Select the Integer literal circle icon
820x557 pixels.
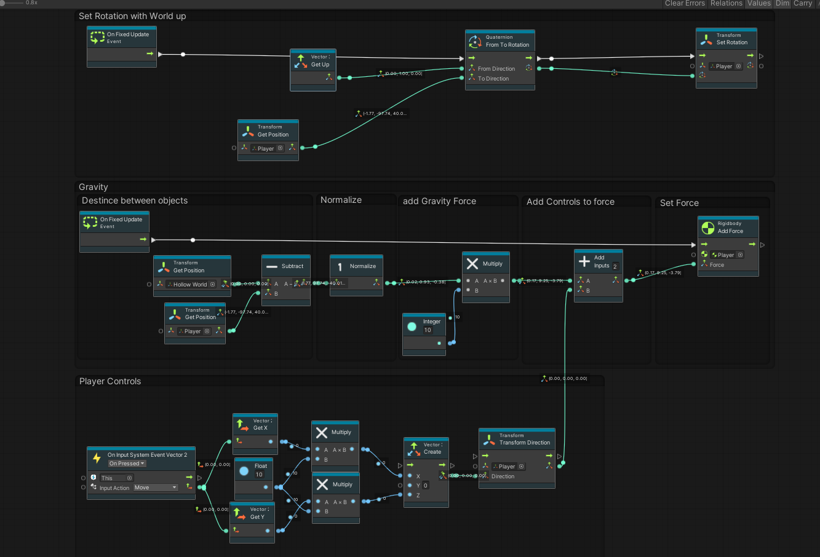point(412,326)
